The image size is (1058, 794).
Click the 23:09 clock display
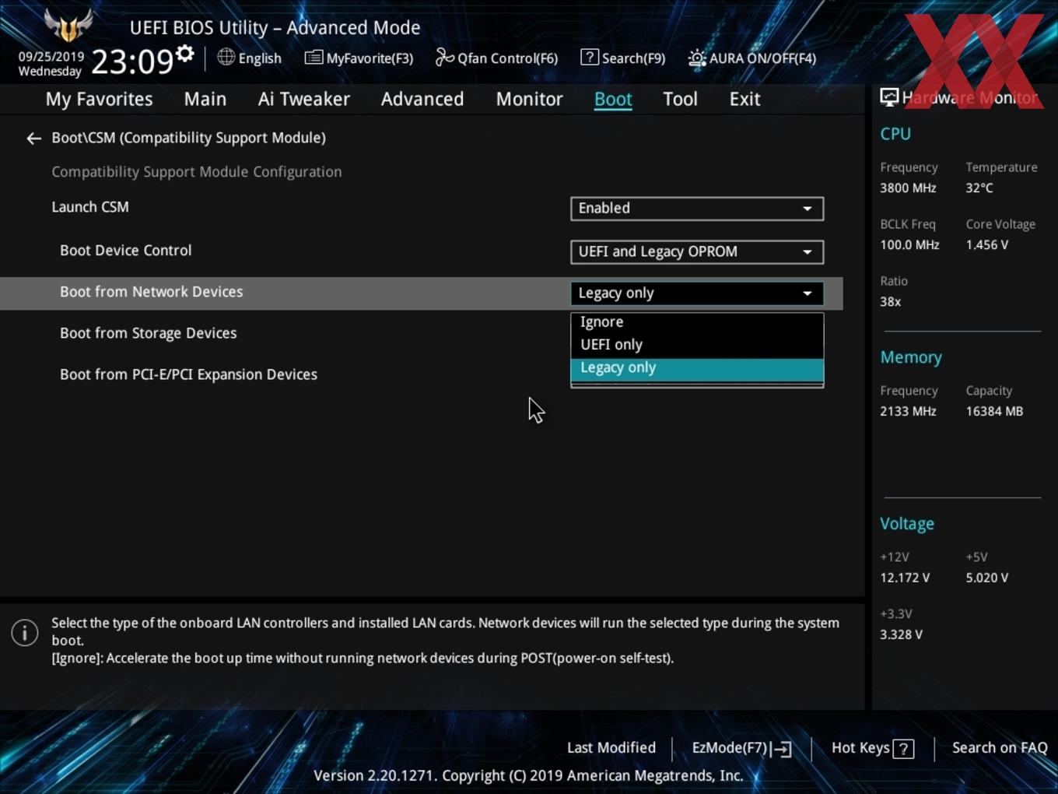[x=132, y=61]
